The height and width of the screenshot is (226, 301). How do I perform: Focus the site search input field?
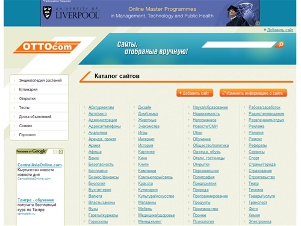pyautogui.click(x=239, y=45)
